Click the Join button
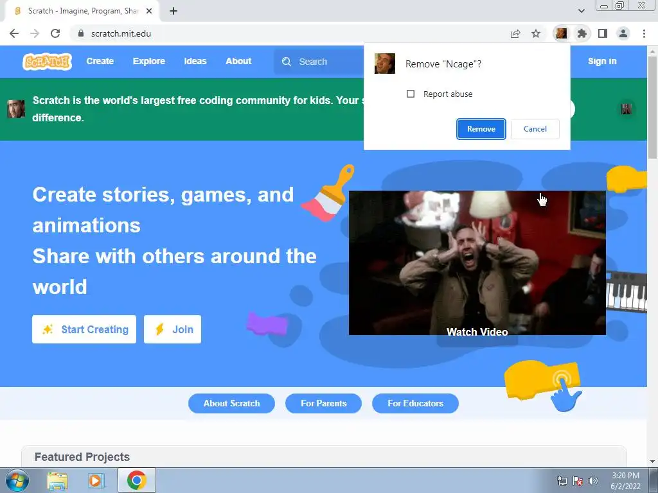The height and width of the screenshot is (493, 658). [172, 329]
